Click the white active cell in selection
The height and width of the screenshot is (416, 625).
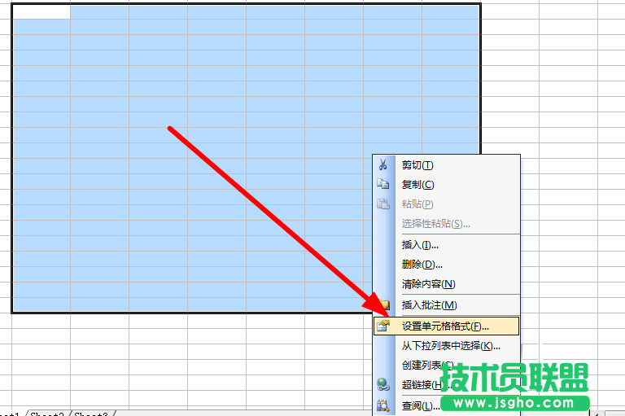click(x=42, y=12)
